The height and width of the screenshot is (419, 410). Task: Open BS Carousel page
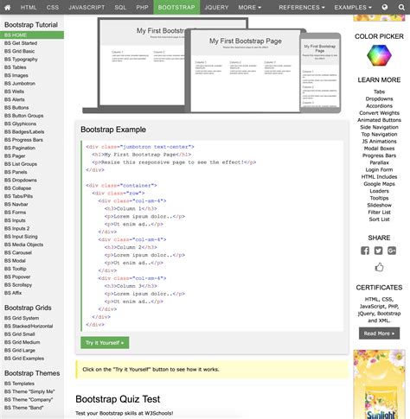tap(18, 253)
